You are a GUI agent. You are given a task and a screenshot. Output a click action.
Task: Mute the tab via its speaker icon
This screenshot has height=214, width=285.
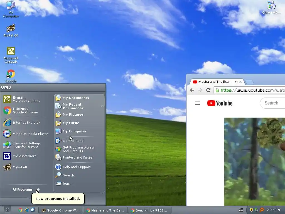pyautogui.click(x=236, y=82)
